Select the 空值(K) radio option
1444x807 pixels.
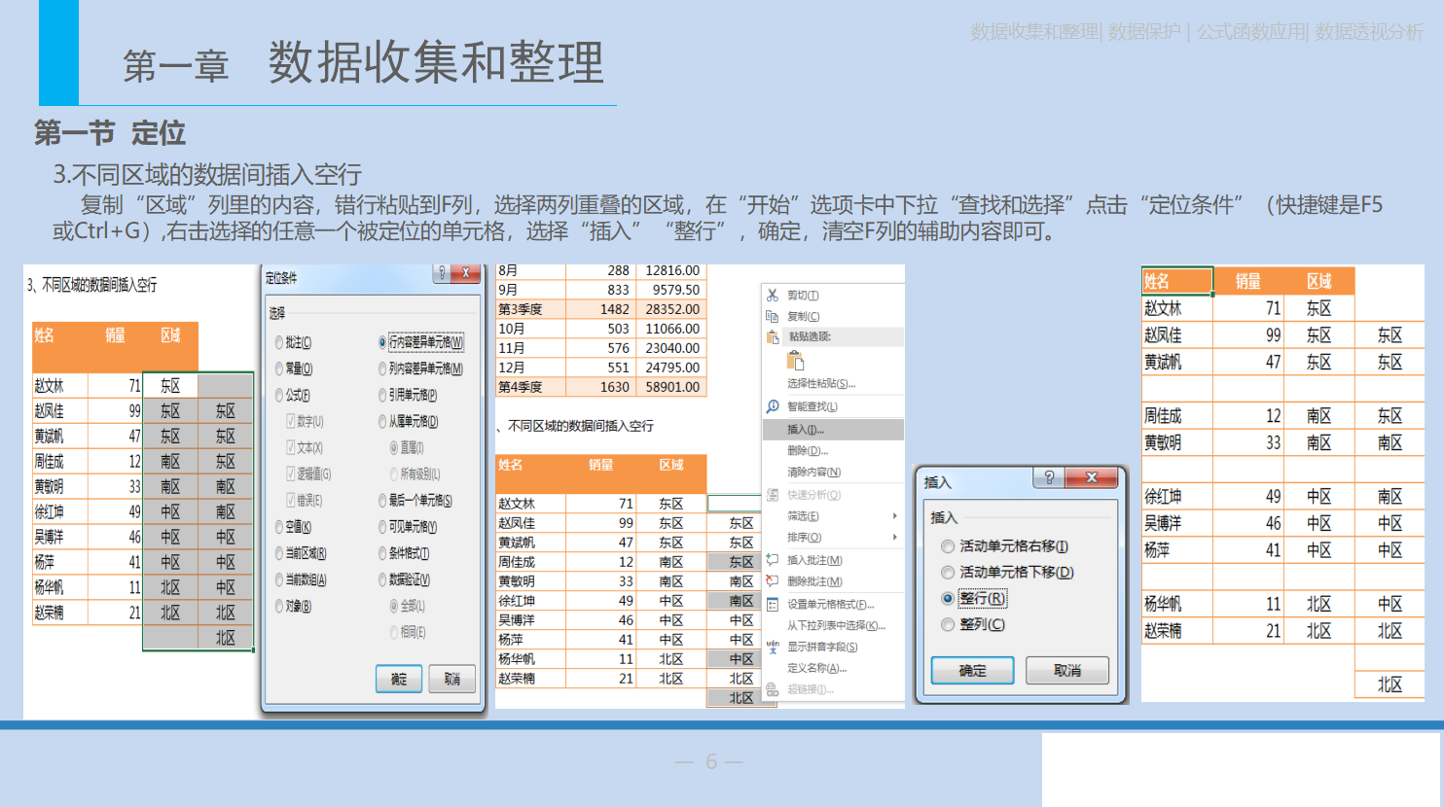pos(279,527)
